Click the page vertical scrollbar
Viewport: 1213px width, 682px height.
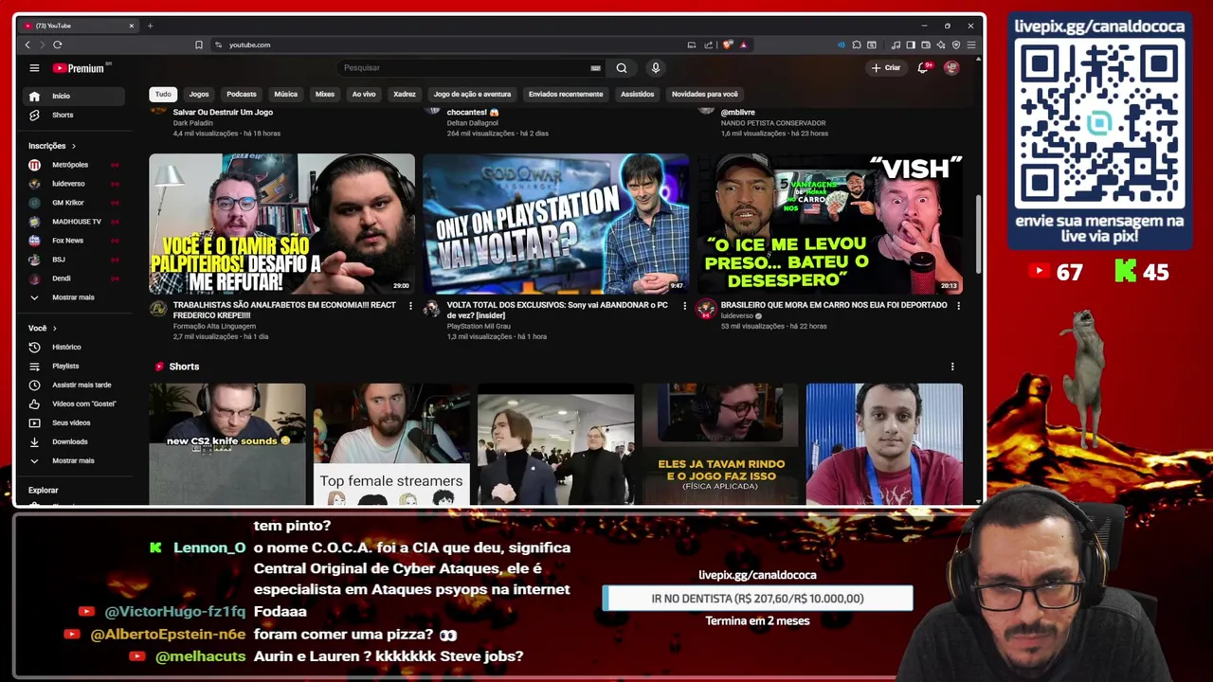(x=979, y=232)
